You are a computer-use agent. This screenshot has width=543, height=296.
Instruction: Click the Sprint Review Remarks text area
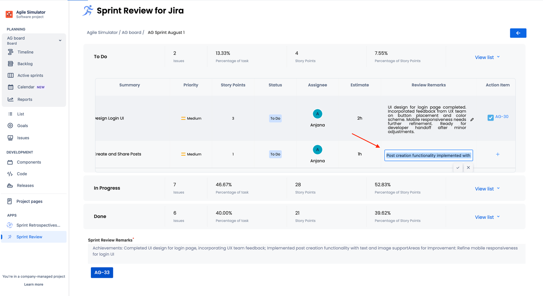tap(307, 254)
